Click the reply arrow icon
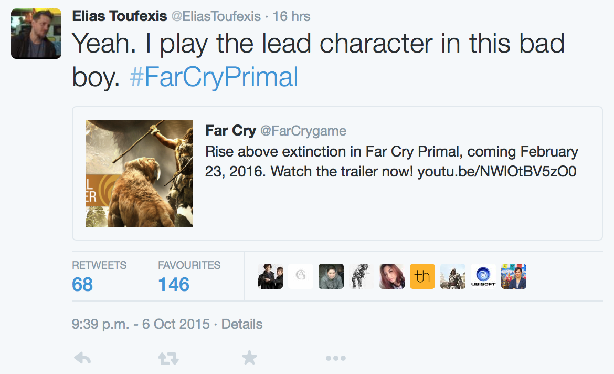 pyautogui.click(x=83, y=358)
